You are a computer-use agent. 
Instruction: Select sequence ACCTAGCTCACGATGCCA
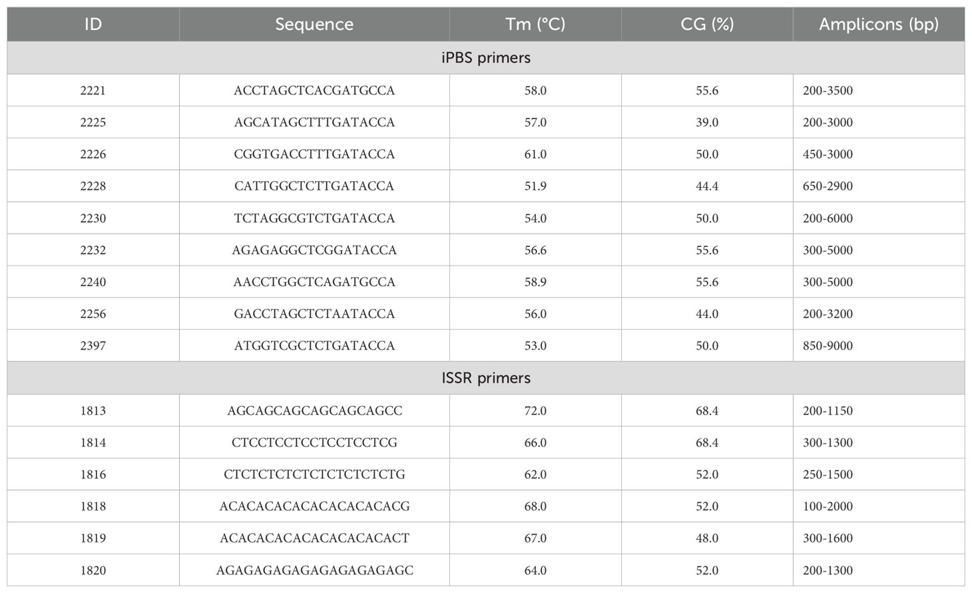(314, 91)
